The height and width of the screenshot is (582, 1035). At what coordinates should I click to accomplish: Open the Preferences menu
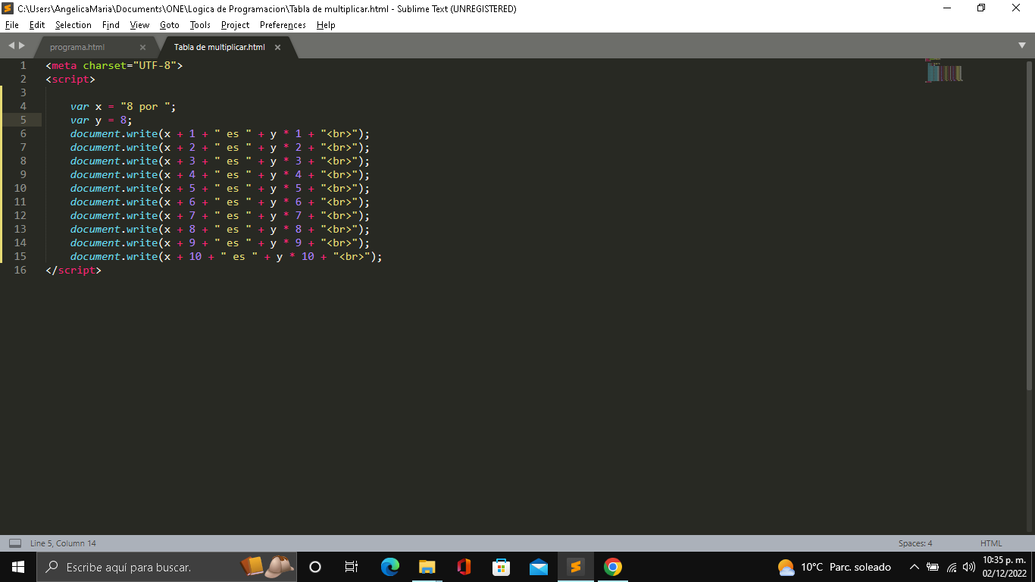pos(283,25)
